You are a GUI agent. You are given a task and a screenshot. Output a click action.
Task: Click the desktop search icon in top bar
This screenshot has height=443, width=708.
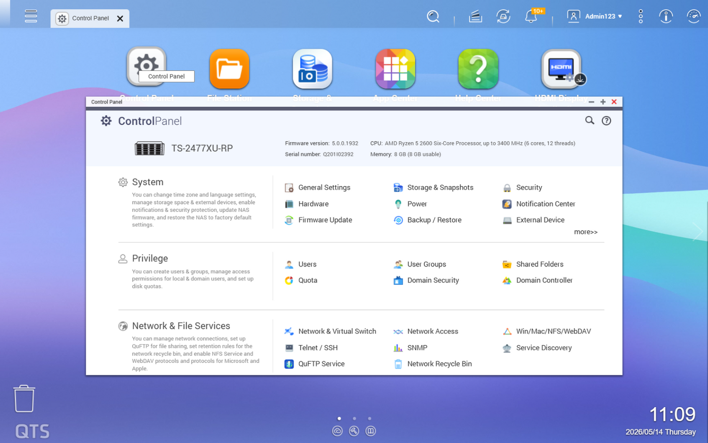[x=433, y=17]
